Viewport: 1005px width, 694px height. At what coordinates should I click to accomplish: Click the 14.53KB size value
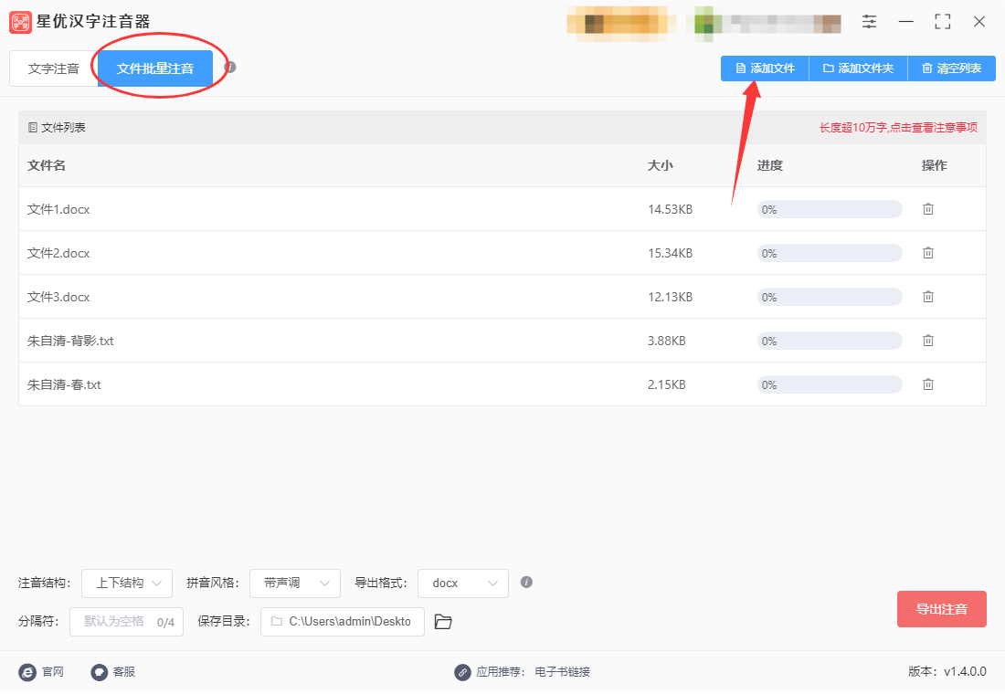(x=670, y=209)
